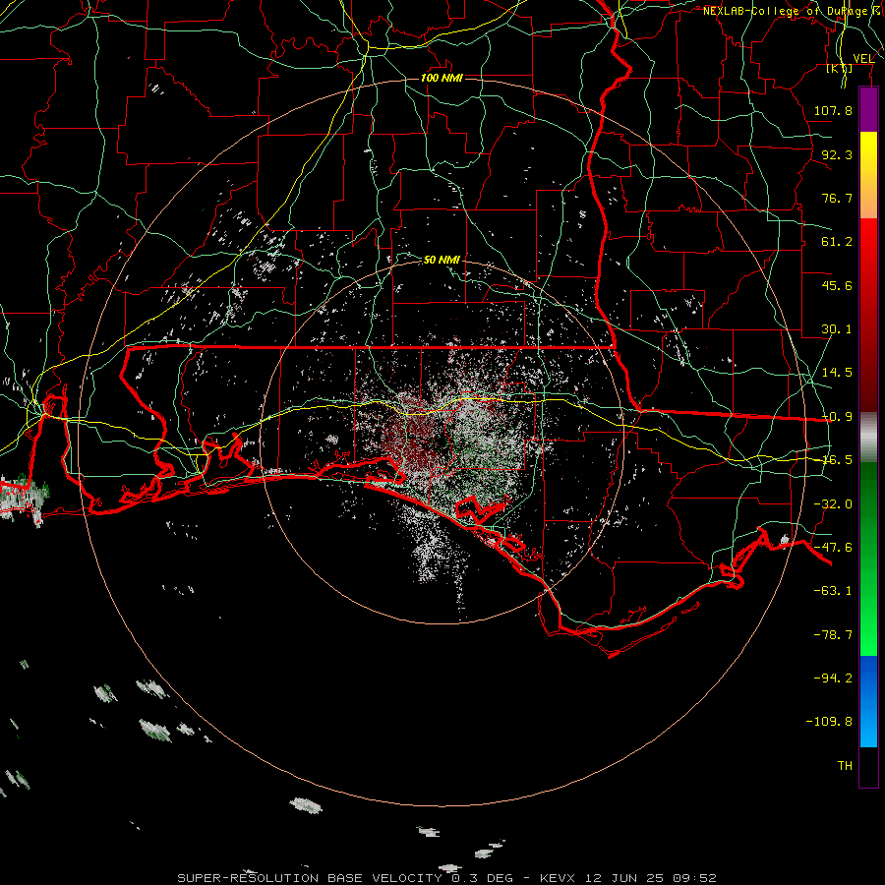This screenshot has height=885, width=885.
Task: Click the -63.1 velocity legend value
Action: [x=833, y=591]
